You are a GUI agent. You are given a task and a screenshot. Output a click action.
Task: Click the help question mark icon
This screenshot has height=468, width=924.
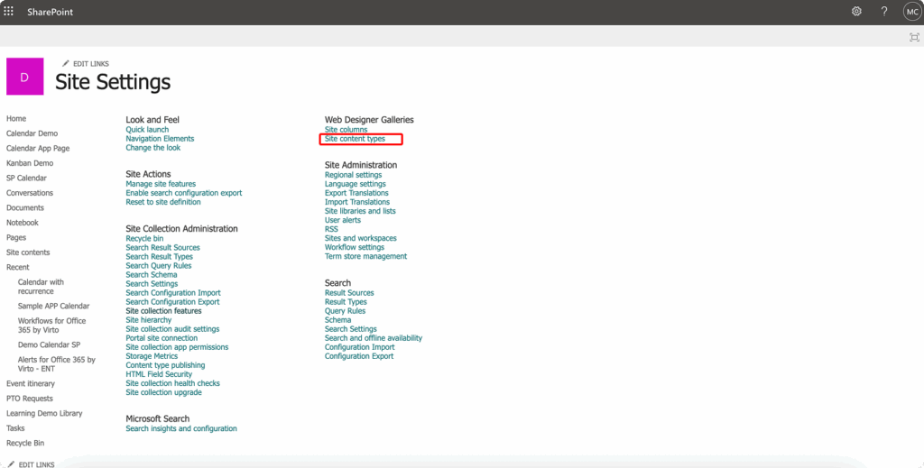(884, 12)
